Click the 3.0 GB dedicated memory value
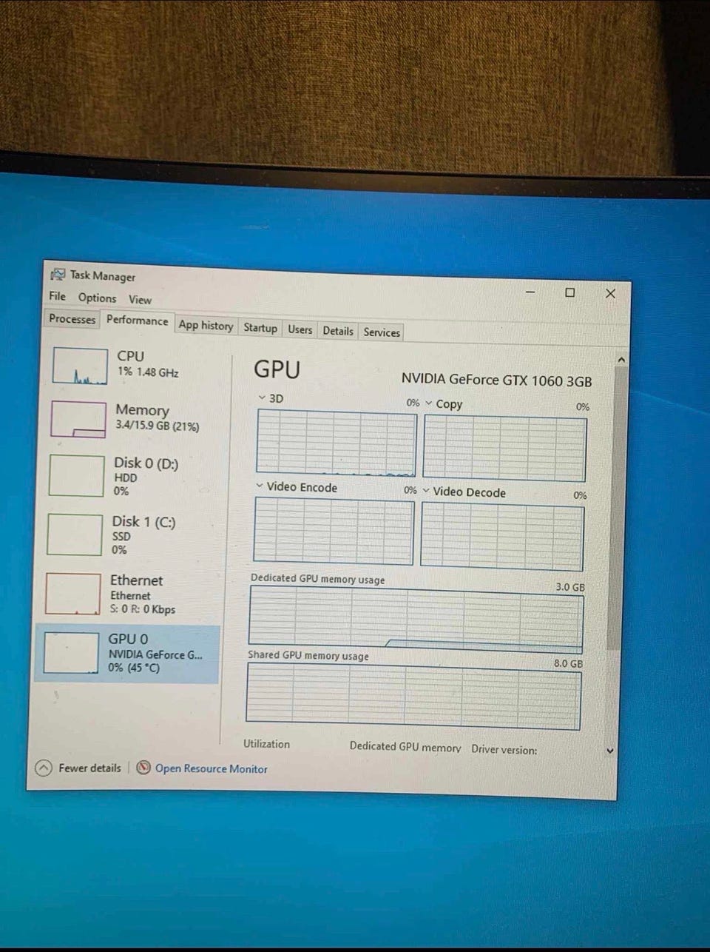 point(570,587)
